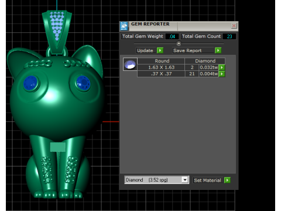
Task: Click the Total Gem Count value 23
Action: click(229, 36)
